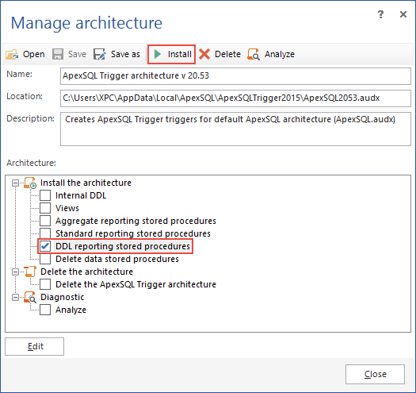Tick Delete the ApexSQL Trigger architecture
This screenshot has width=416, height=393.
(x=45, y=284)
